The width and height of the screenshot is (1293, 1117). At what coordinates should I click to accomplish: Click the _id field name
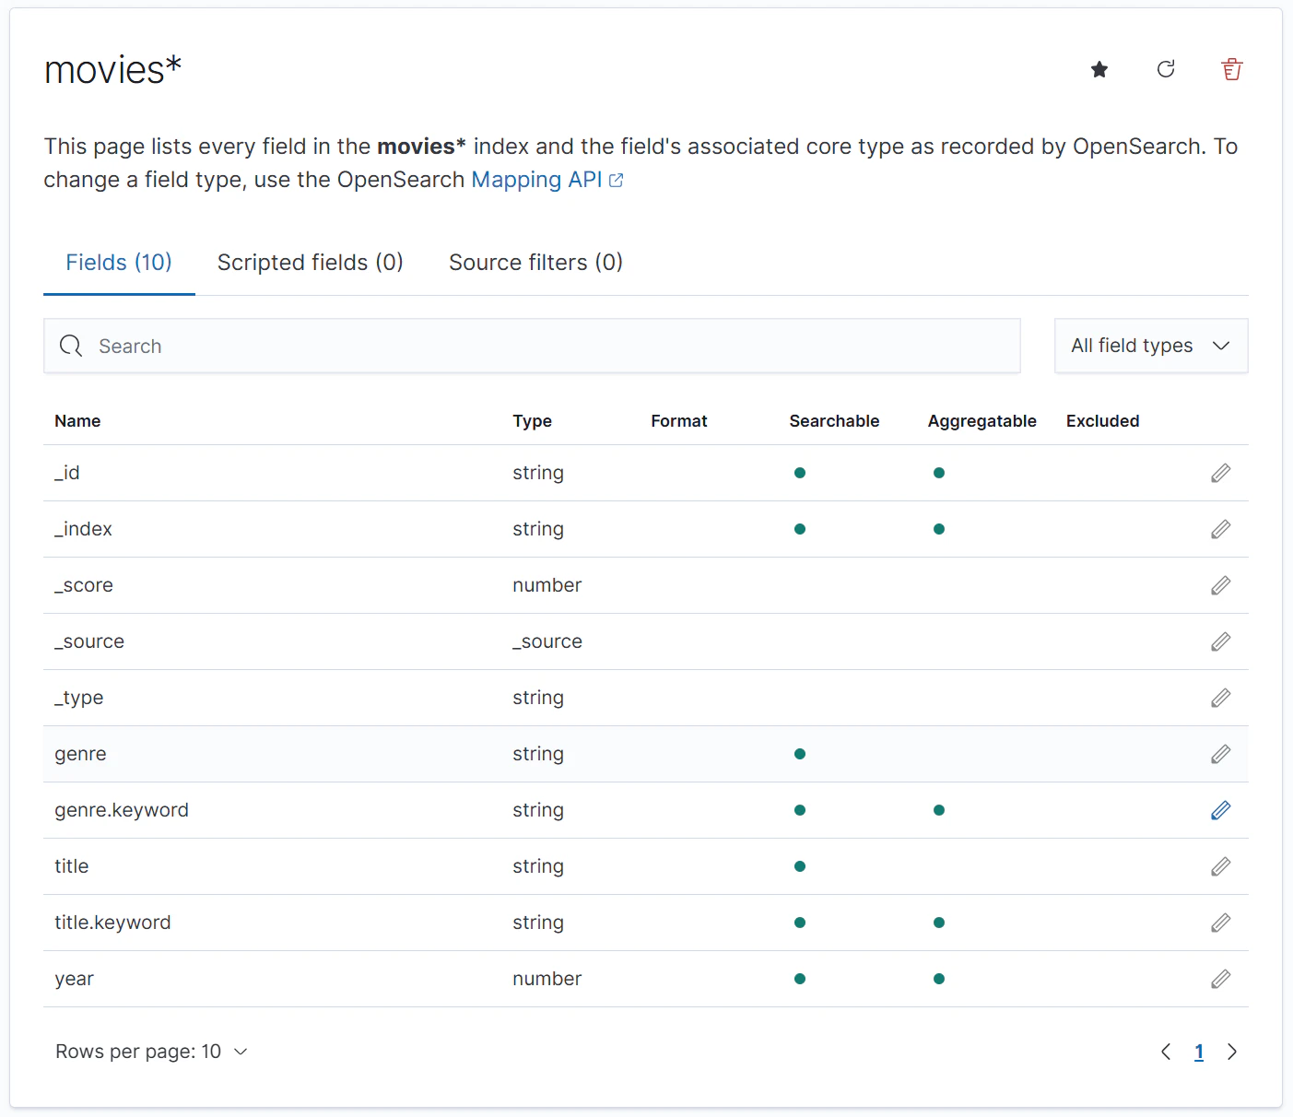(67, 473)
